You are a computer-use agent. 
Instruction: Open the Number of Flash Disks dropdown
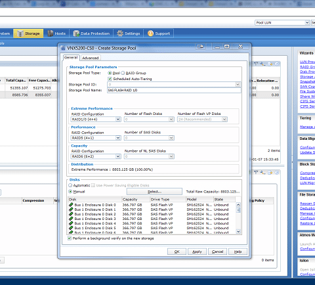[171, 120]
